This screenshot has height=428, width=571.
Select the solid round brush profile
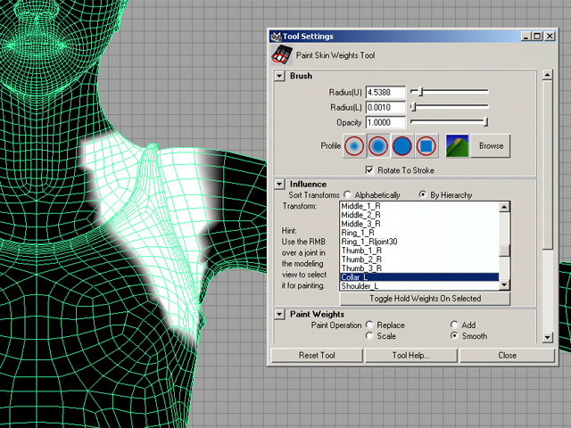[x=402, y=146]
